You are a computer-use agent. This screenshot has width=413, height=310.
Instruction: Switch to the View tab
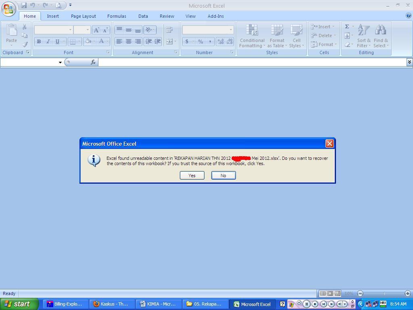[x=190, y=16]
